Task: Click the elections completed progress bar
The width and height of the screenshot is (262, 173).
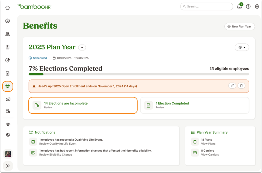Action: click(139, 74)
